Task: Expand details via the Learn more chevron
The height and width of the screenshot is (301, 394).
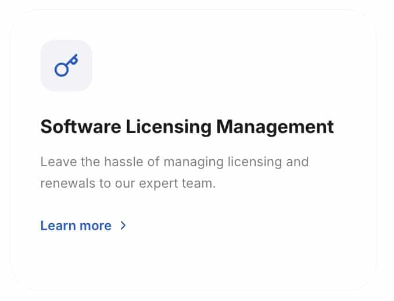Action: [123, 225]
